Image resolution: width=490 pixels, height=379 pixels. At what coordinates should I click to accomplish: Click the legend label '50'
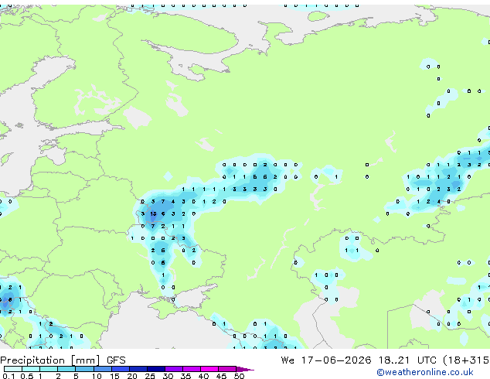239,376
